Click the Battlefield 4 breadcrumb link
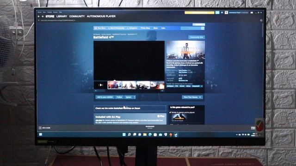Viewport: 296px width, 166px height. point(132,34)
